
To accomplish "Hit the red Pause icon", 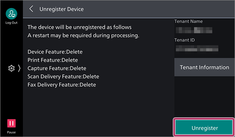I will [x=11, y=123].
